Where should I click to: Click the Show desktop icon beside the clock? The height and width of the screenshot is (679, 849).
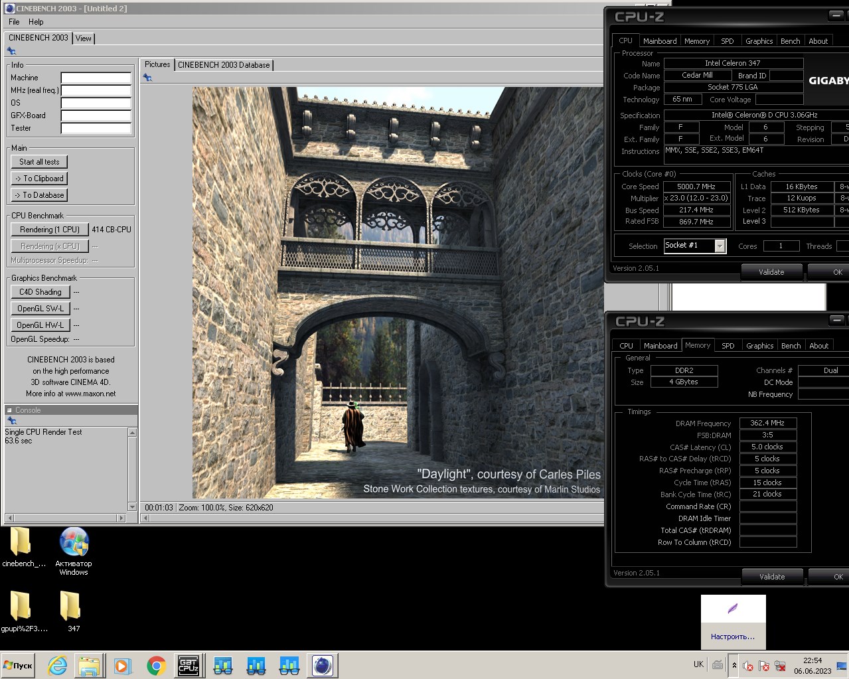point(842,665)
